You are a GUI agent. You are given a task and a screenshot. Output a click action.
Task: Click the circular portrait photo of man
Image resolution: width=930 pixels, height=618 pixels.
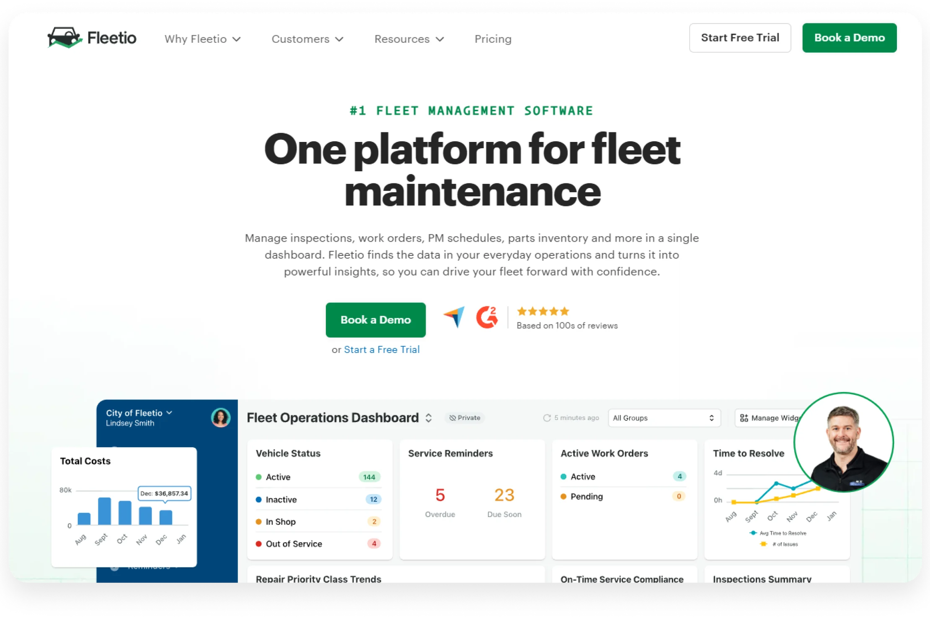[844, 442]
